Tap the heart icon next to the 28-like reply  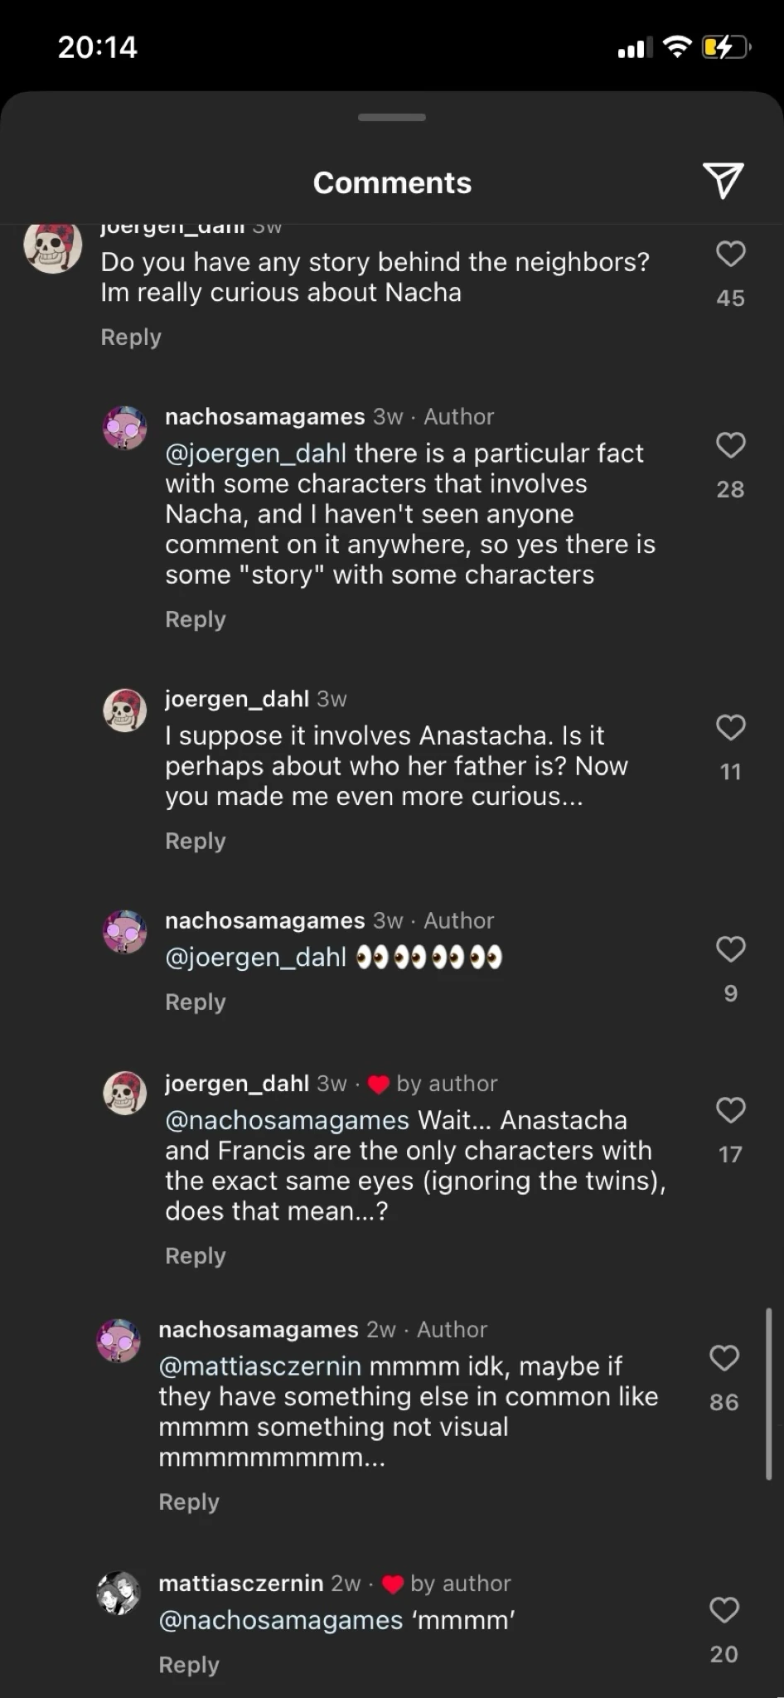pyautogui.click(x=730, y=446)
